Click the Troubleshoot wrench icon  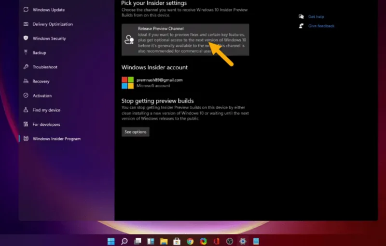click(x=26, y=66)
